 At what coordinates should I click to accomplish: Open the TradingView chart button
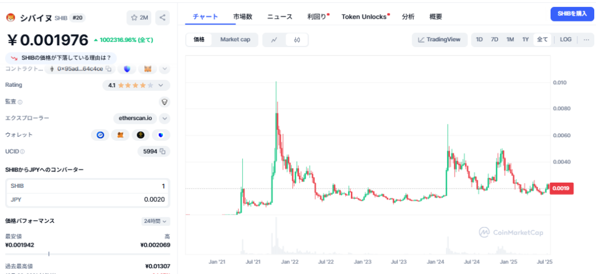439,40
